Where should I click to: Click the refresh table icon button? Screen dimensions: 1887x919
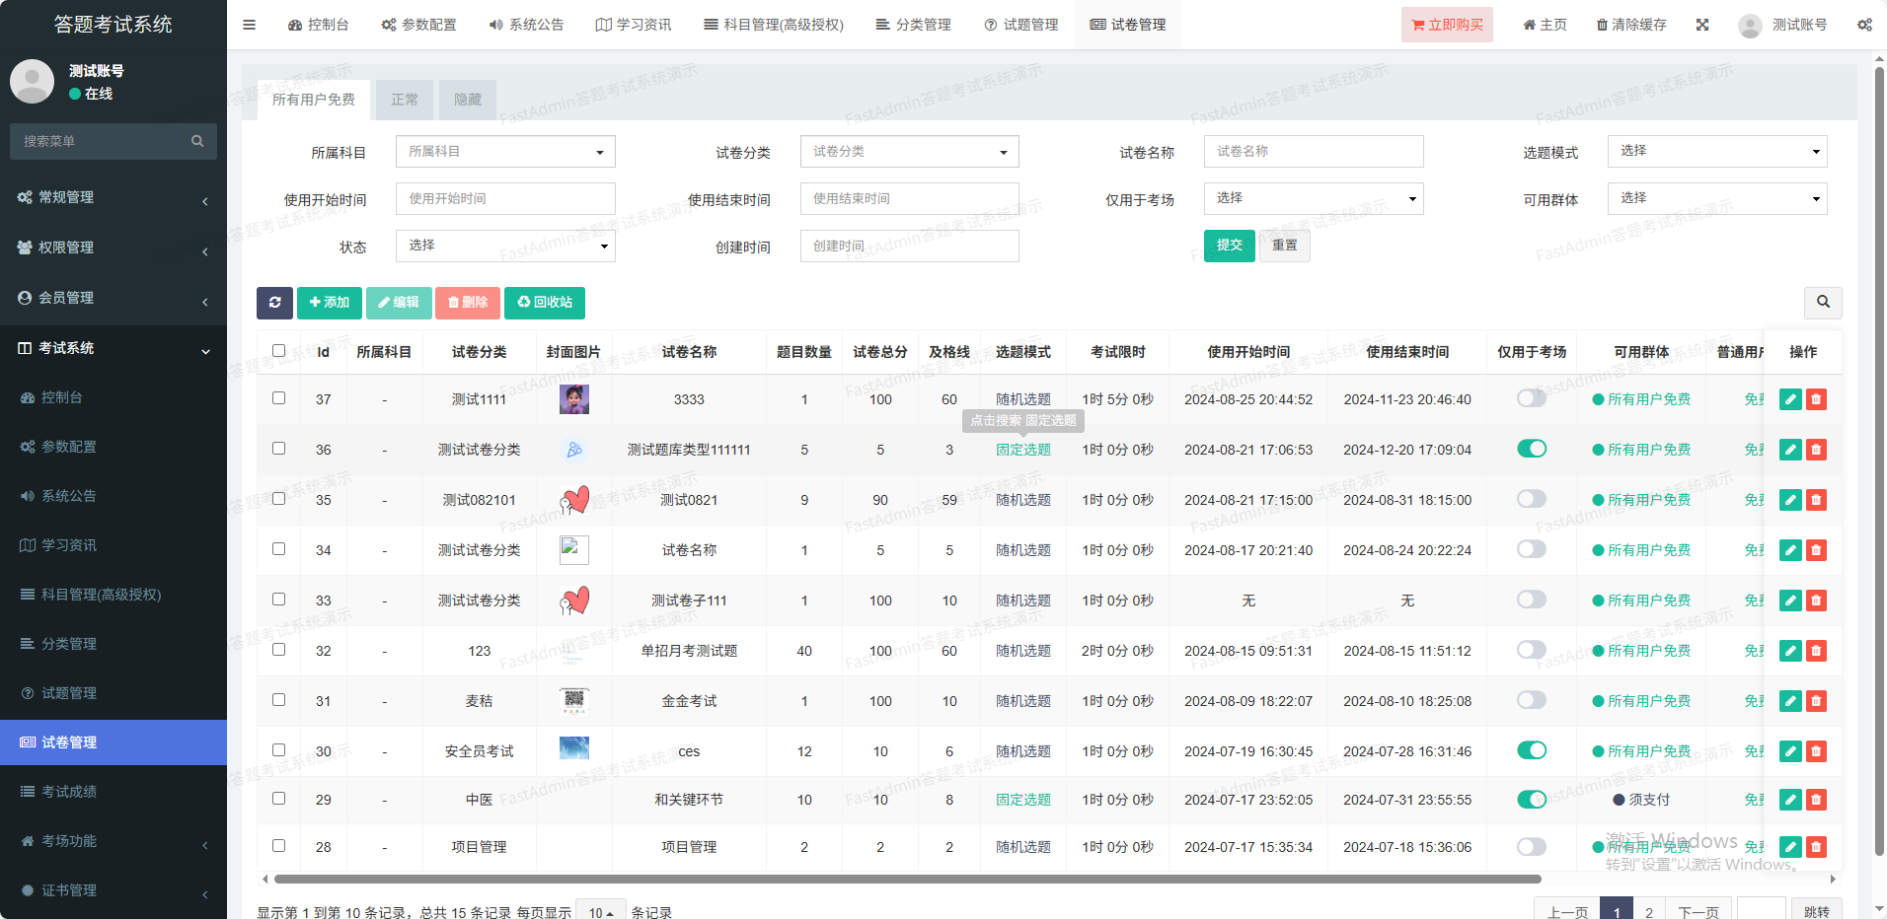pyautogui.click(x=274, y=303)
